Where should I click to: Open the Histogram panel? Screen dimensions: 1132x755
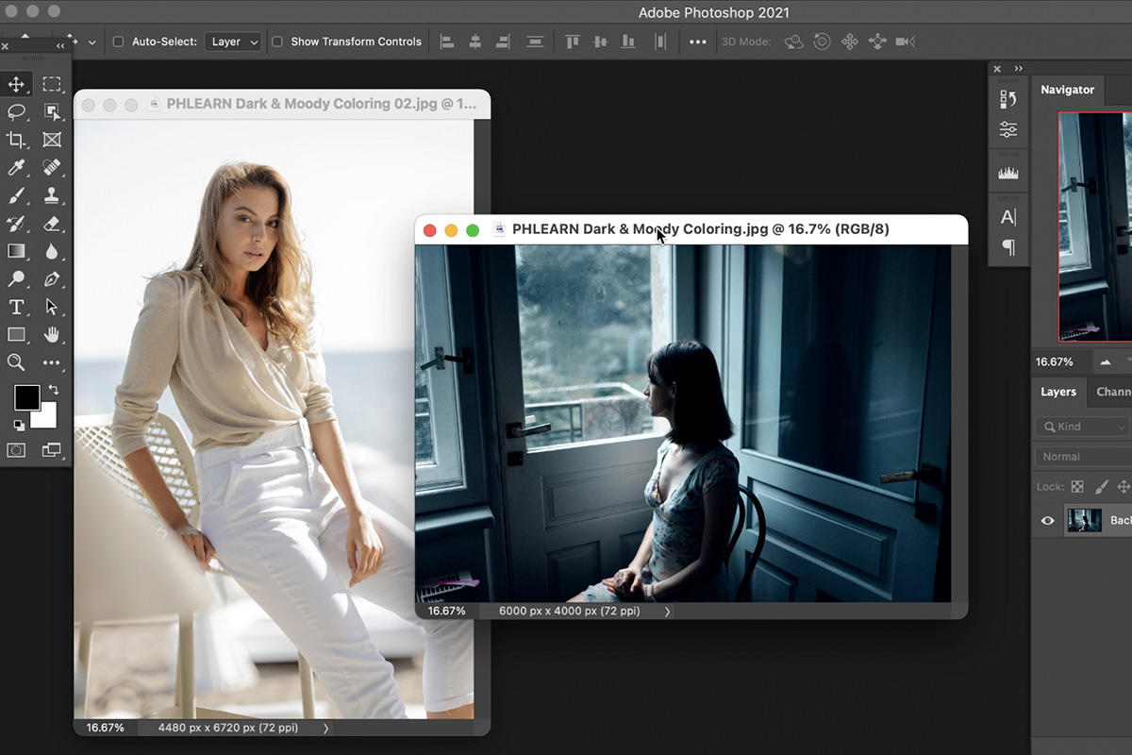[1008, 172]
